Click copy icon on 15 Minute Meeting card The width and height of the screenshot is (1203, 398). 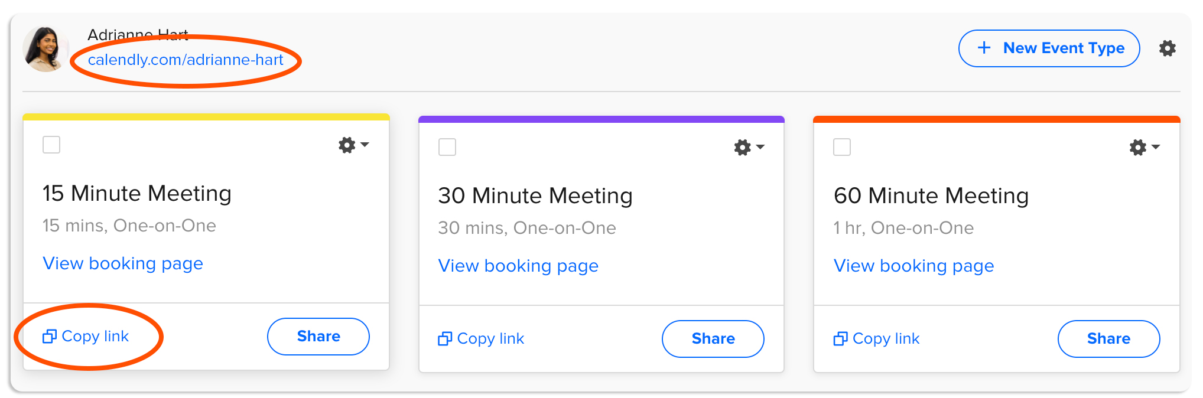[x=50, y=337]
